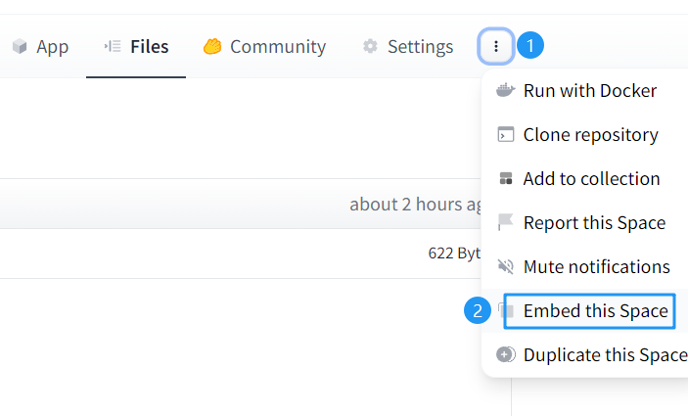Click the plus icon beside Duplicate this Space

click(505, 355)
